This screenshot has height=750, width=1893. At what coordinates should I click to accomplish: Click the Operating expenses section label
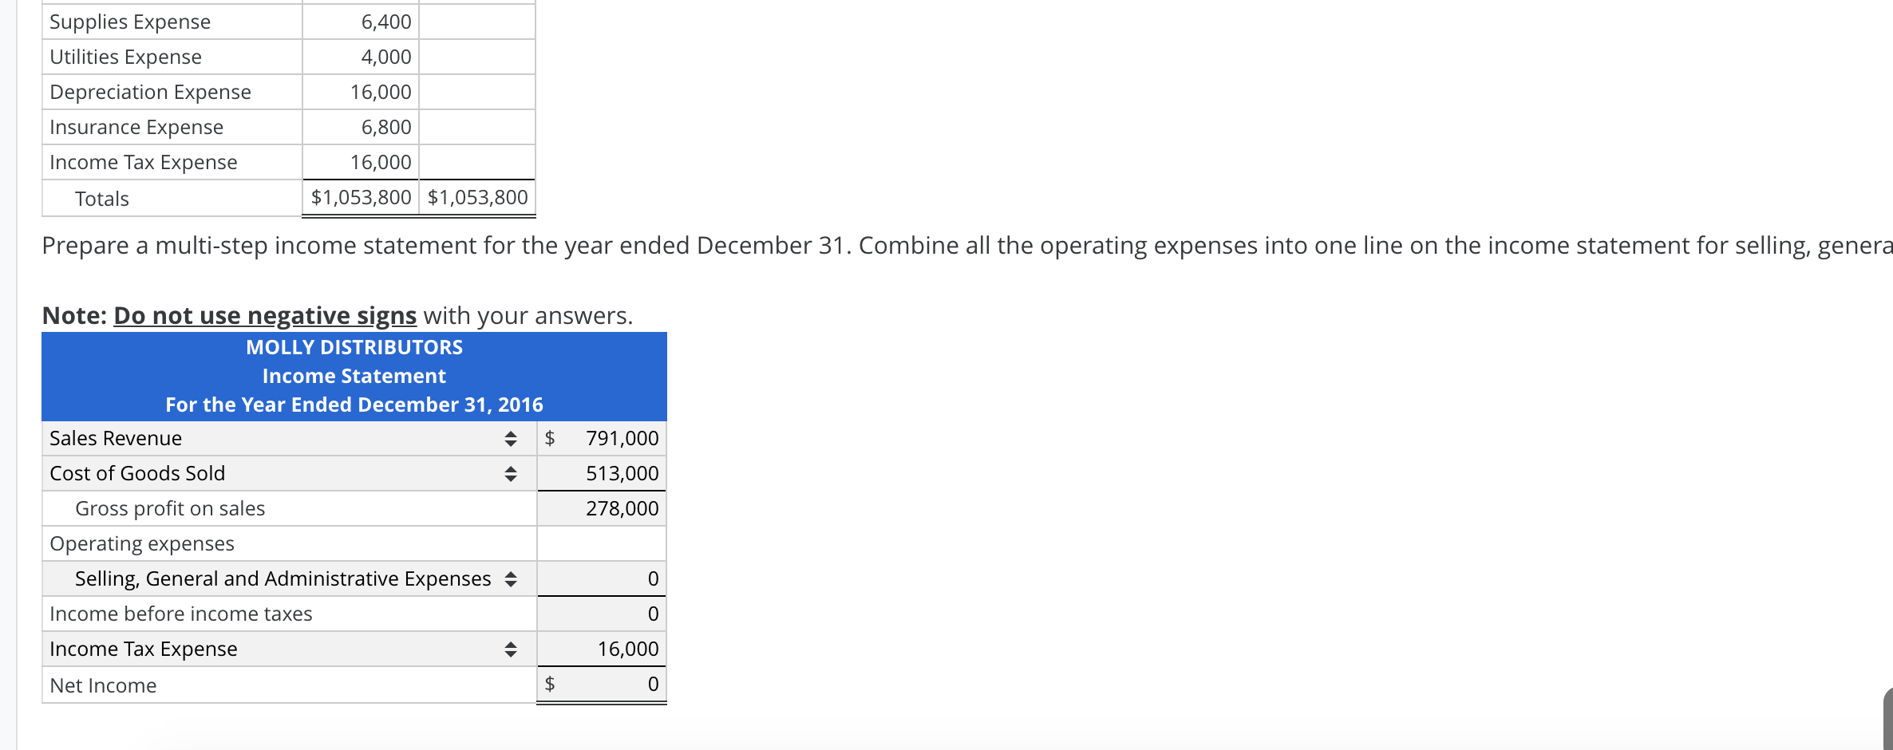point(142,544)
